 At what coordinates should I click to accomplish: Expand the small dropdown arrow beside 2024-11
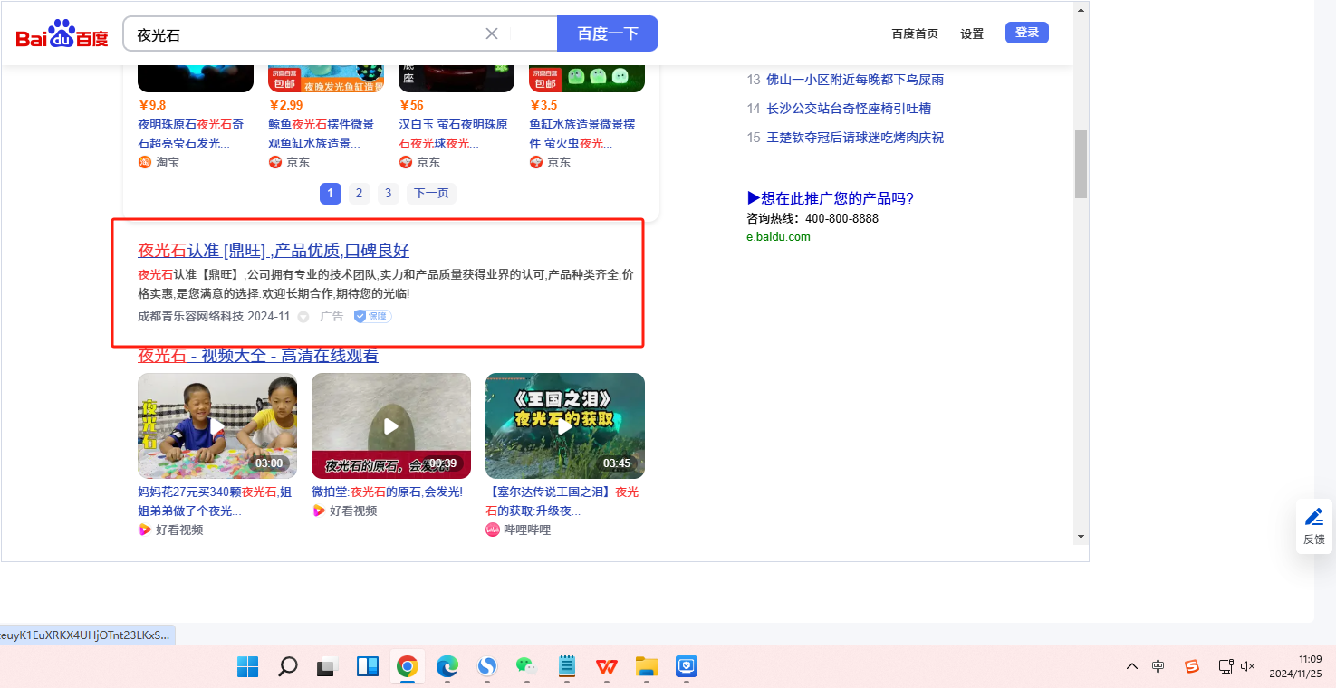coord(303,317)
